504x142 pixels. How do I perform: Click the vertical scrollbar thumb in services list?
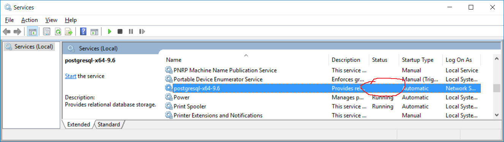(x=496, y=88)
